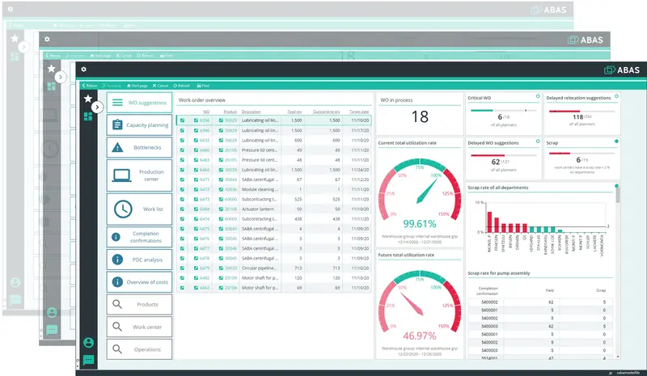Open settings gear in front ABAS window
The width and height of the screenshot is (647, 376).
coord(84,70)
